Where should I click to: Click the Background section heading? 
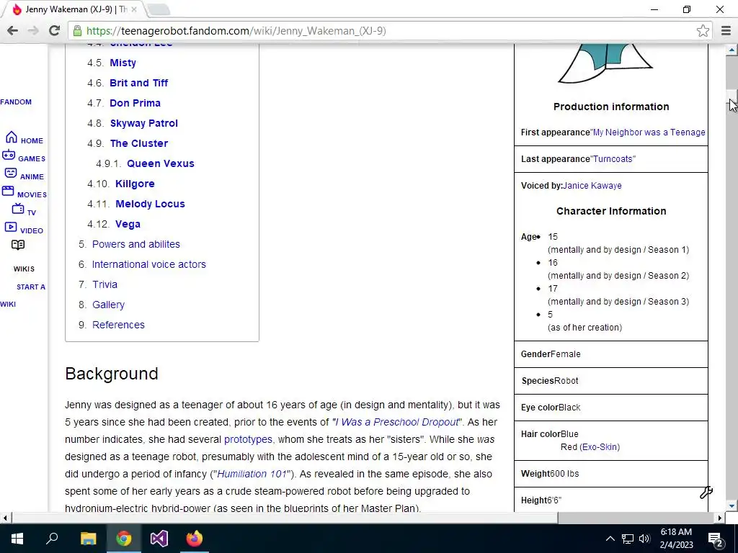click(x=112, y=374)
